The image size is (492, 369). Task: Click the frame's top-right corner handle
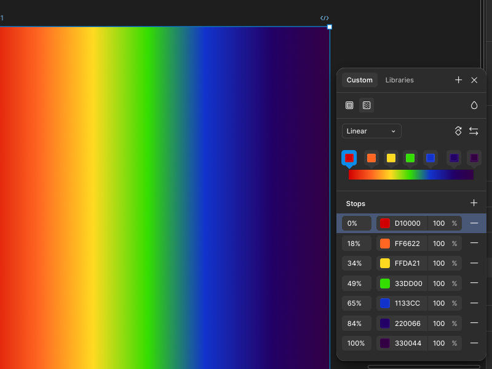330,27
